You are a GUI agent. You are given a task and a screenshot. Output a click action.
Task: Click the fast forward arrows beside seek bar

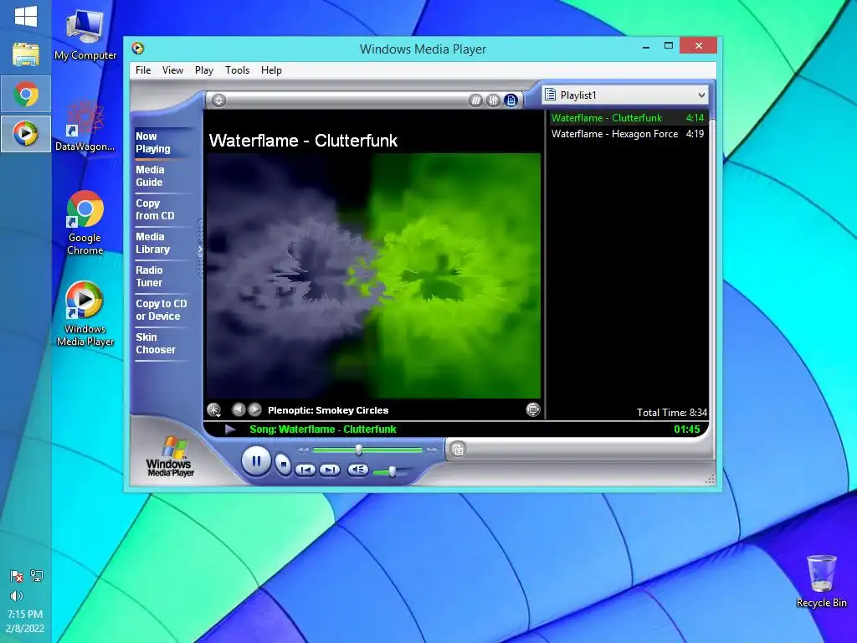coord(432,450)
